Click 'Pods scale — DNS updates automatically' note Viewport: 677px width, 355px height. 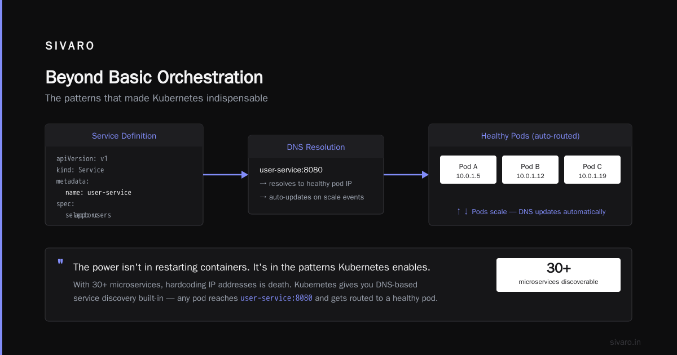[x=531, y=212]
